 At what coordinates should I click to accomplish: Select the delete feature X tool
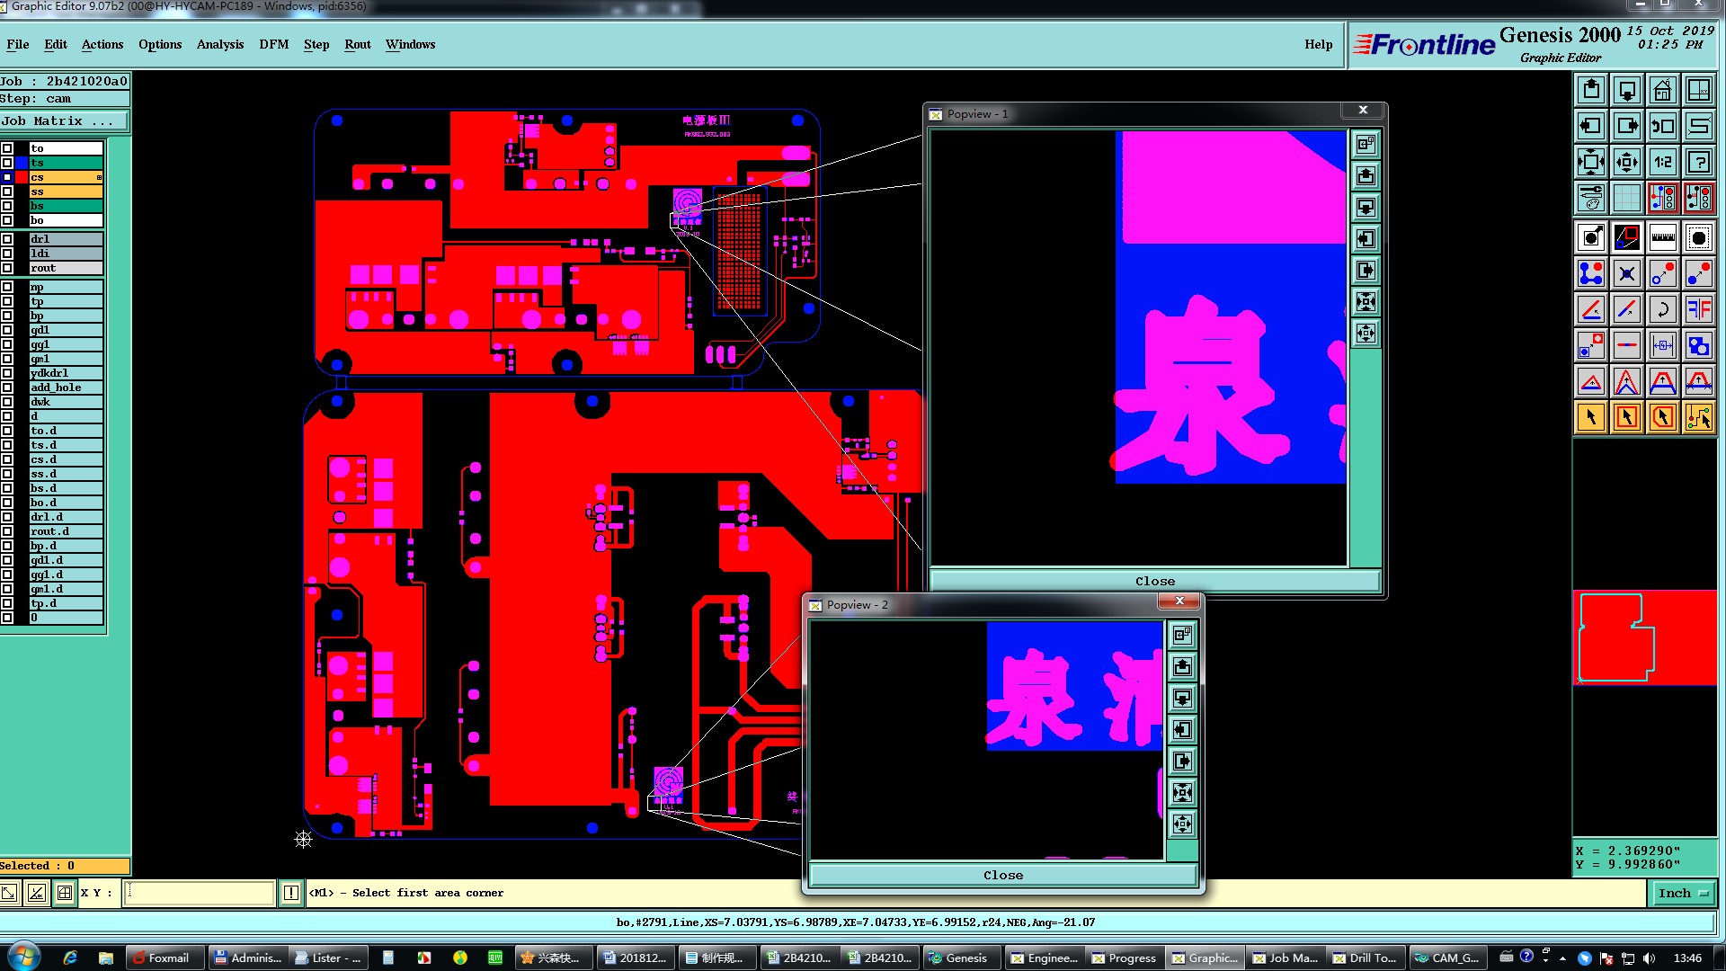pyautogui.click(x=1626, y=273)
